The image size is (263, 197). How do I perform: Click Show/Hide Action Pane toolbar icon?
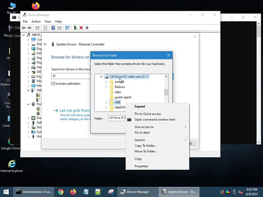coord(59,28)
